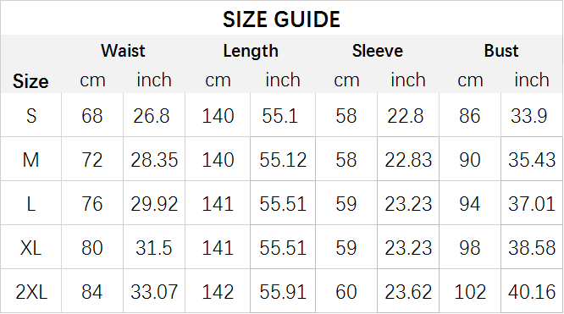Screen dimensions: 564x314
Task: Click the 142 length cm cell
Action: coord(218,291)
